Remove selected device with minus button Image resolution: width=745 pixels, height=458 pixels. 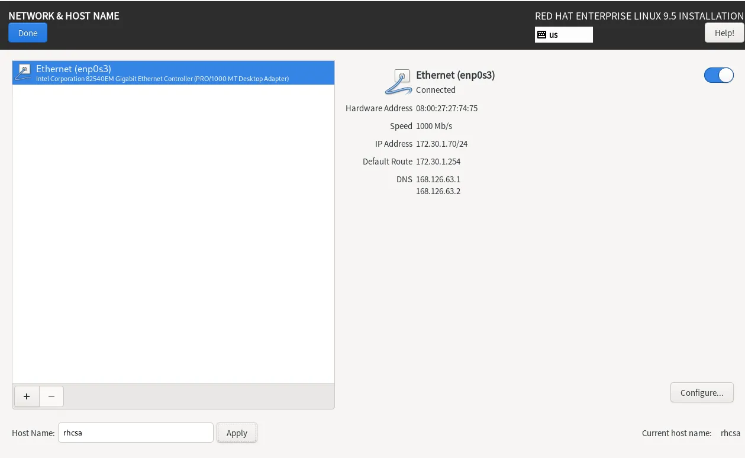pyautogui.click(x=51, y=396)
